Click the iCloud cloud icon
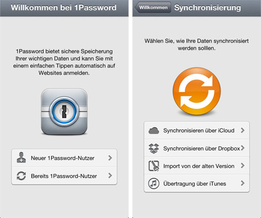261x218 pixels. [154, 131]
